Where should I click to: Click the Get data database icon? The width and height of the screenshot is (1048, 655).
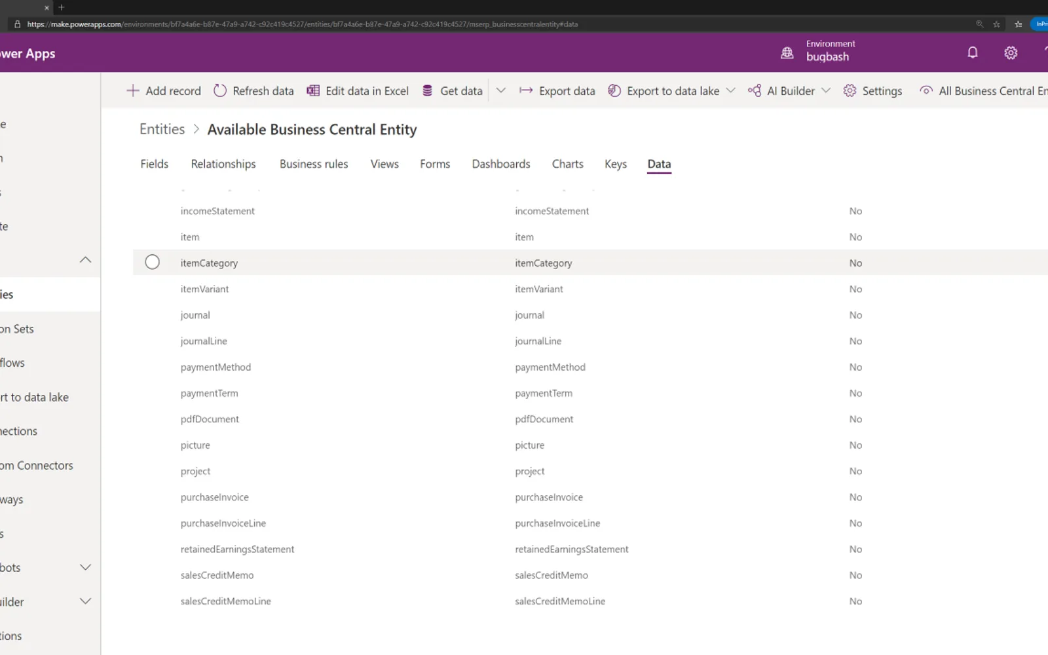tap(428, 90)
